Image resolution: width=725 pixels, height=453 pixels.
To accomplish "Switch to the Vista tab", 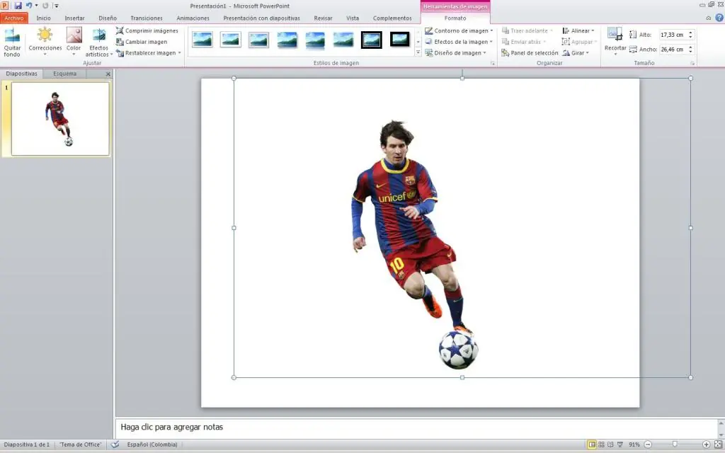I will (x=353, y=18).
